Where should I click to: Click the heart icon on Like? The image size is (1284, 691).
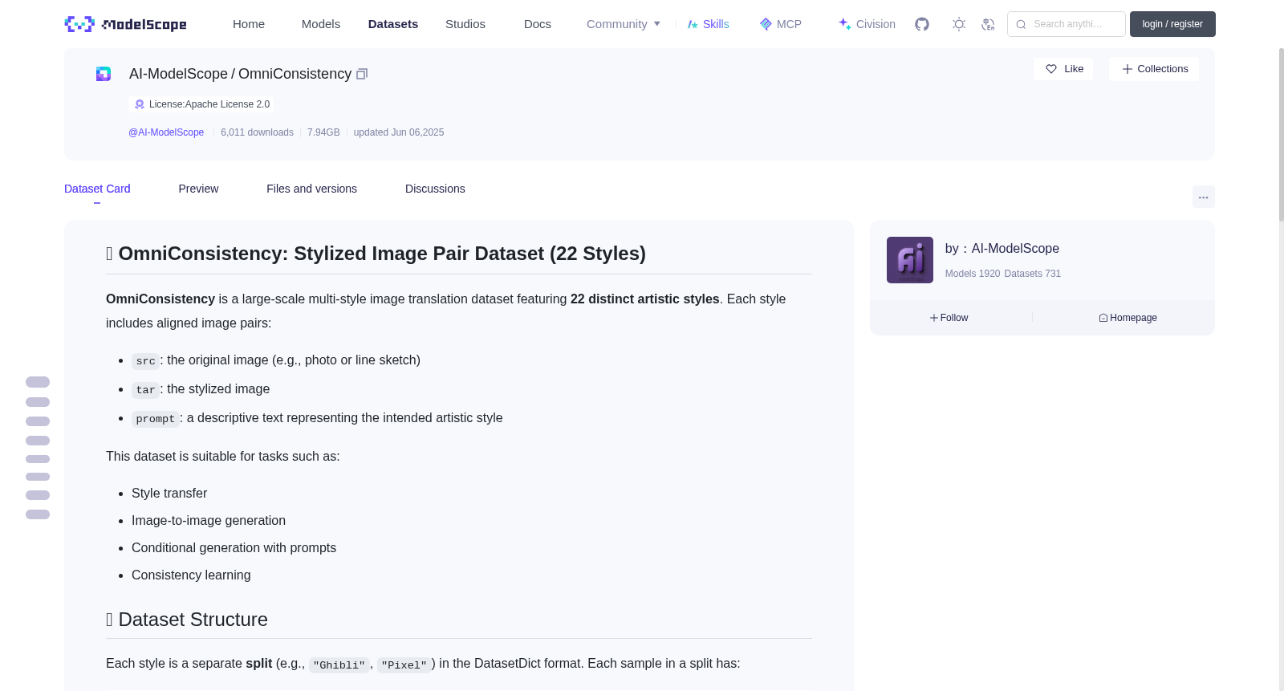[1051, 69]
